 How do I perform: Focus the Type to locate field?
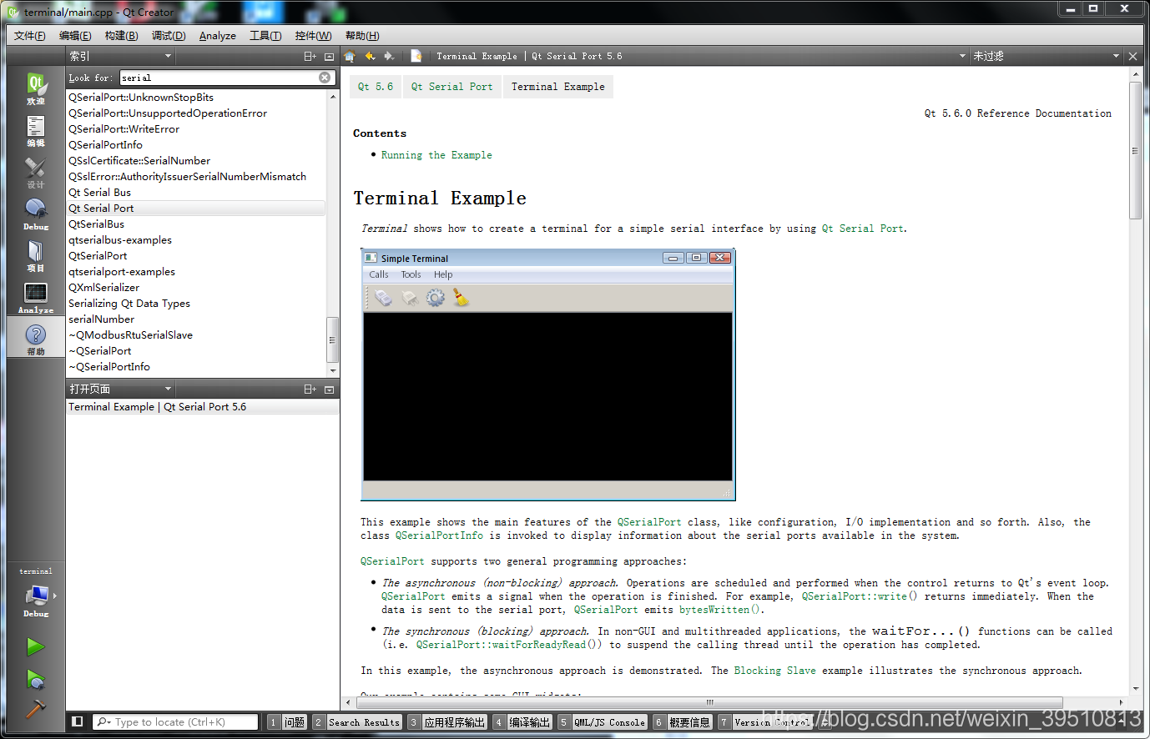click(x=174, y=722)
